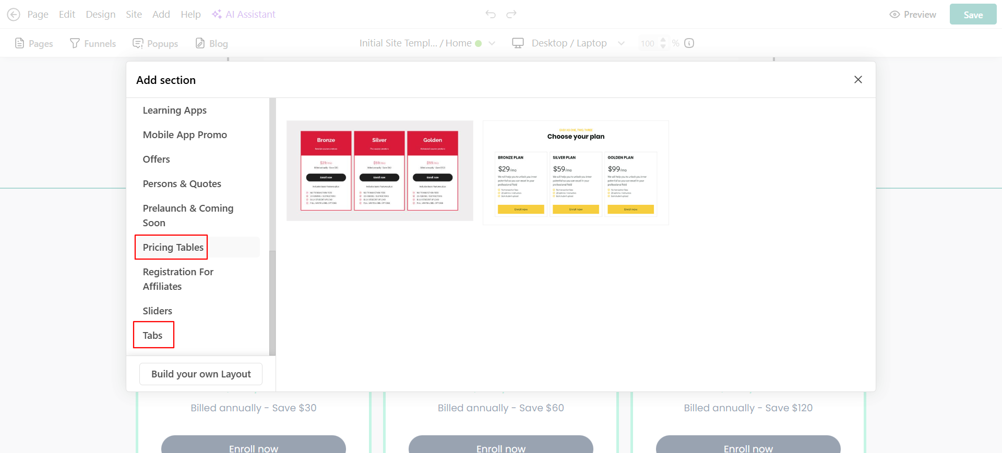Select the Tabs category
The image size is (1002, 453).
152,336
